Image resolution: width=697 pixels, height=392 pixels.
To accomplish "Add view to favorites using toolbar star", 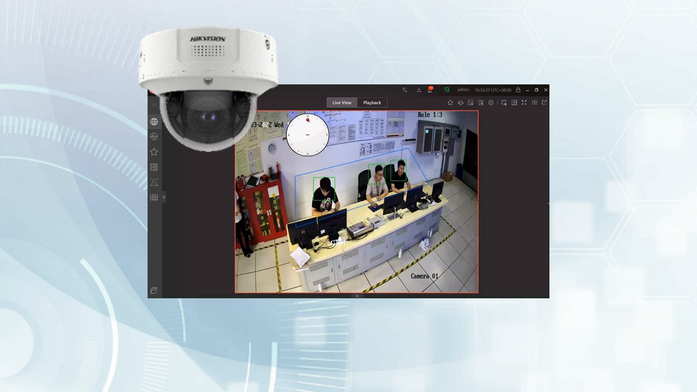I will [x=450, y=102].
